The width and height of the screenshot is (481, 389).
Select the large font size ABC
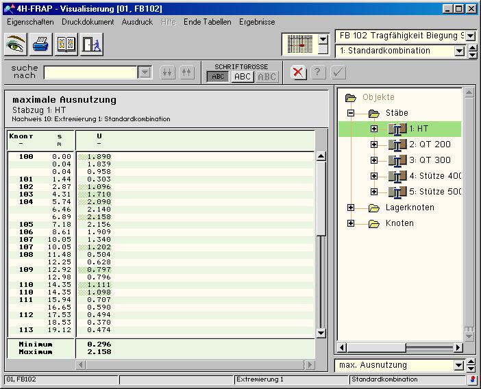[267, 77]
